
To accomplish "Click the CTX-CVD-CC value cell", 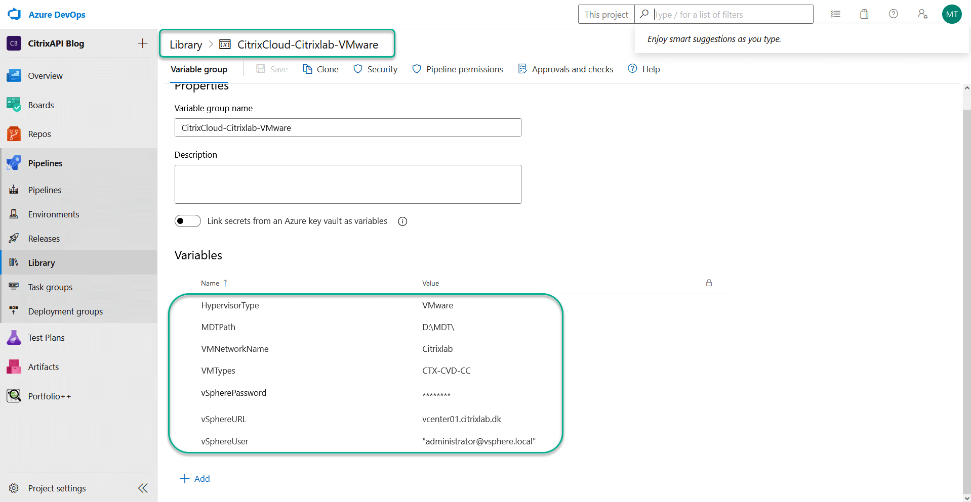I will point(447,371).
